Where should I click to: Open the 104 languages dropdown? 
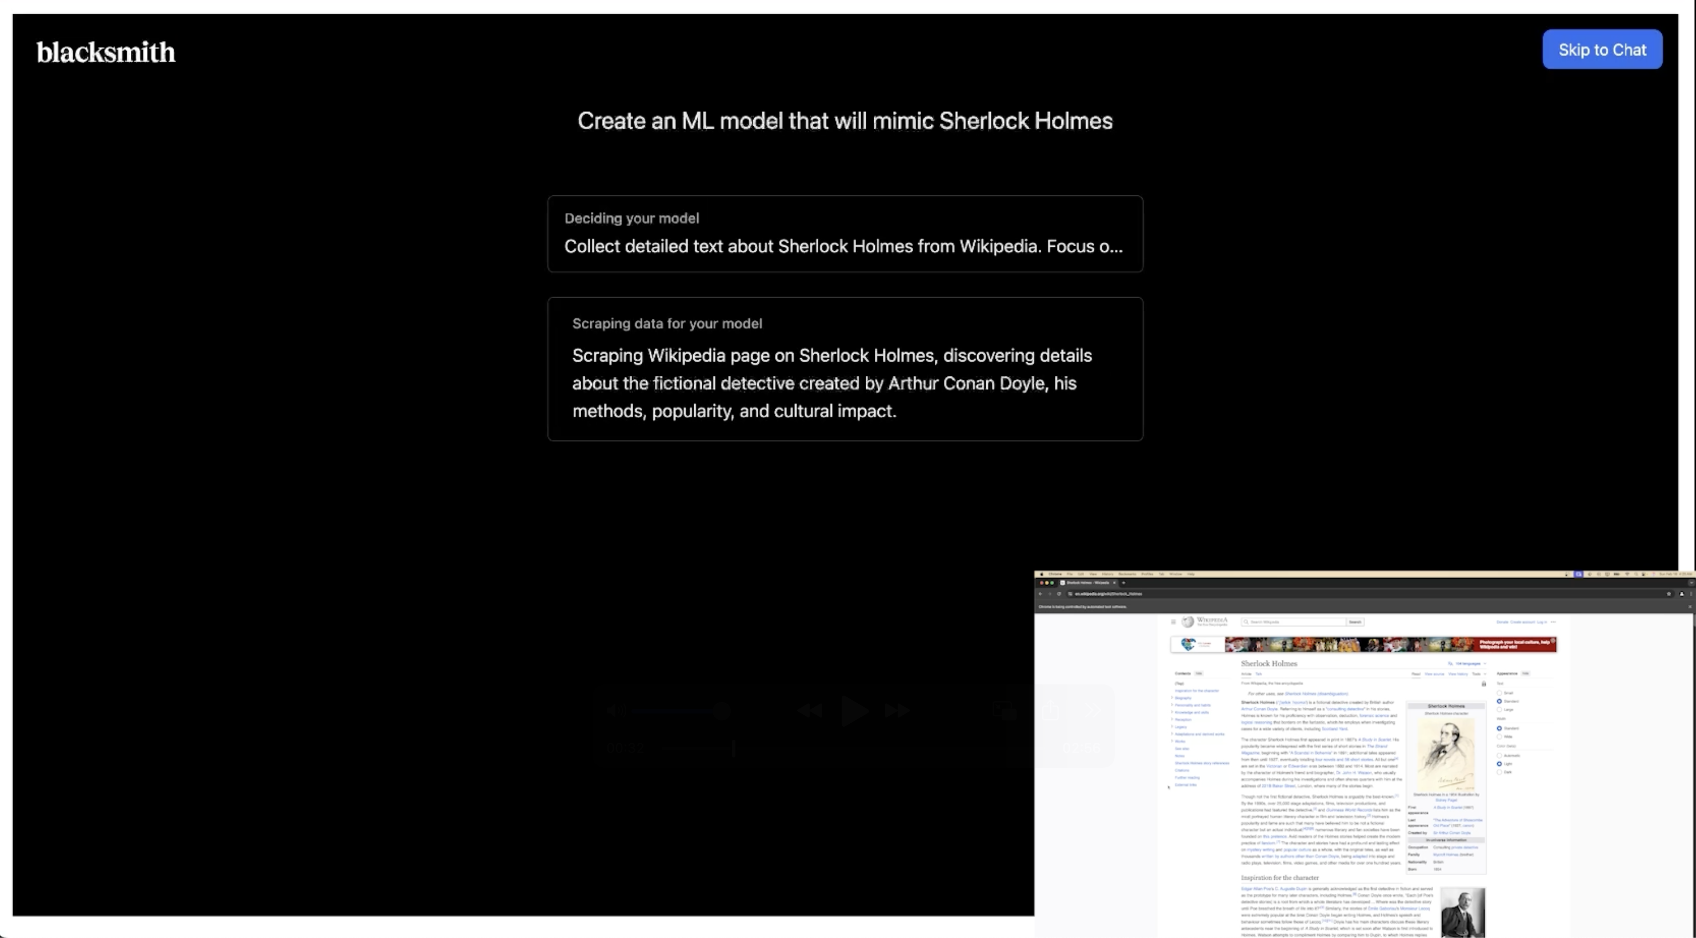tap(1467, 663)
